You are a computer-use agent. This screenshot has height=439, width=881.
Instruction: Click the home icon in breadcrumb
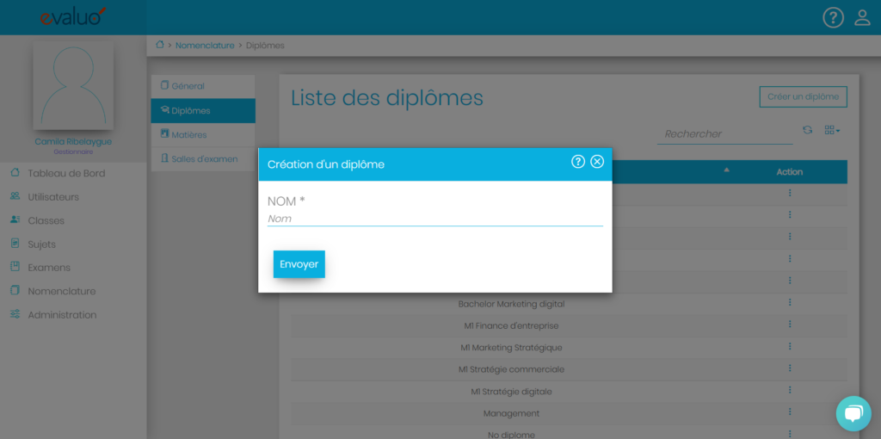tap(160, 45)
